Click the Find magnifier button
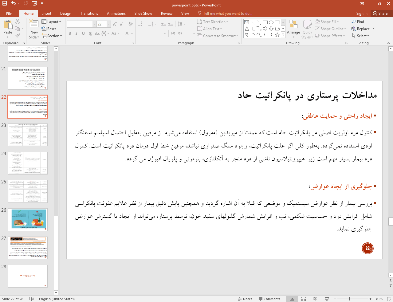The width and height of the screenshot is (393, 302). pos(358,22)
